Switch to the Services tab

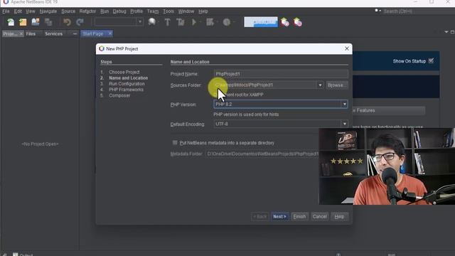pyautogui.click(x=54, y=34)
